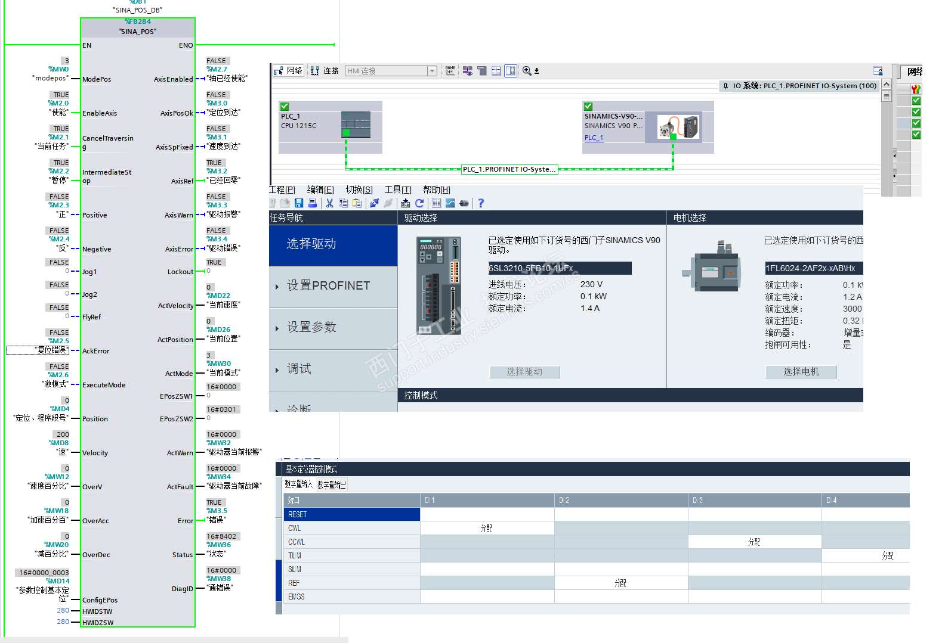Select the PLC_1 CPU 1215C device image
The height and width of the screenshot is (643, 945).
click(356, 125)
